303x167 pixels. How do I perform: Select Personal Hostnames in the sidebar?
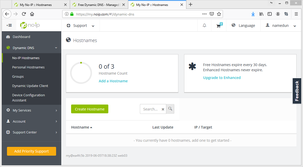click(28, 67)
